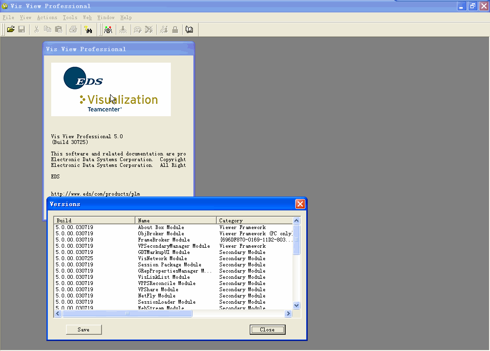Screen dimensions: 490x351
Task: Click the Open file folder icon
Action: [x=11, y=30]
